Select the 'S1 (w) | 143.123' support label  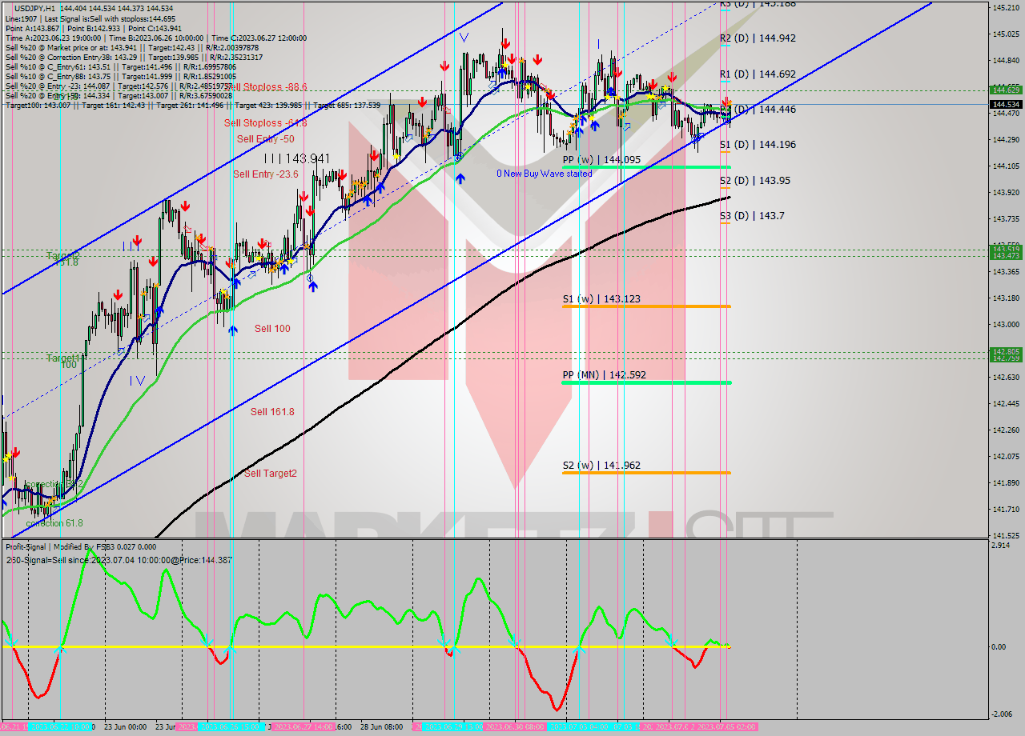(601, 298)
